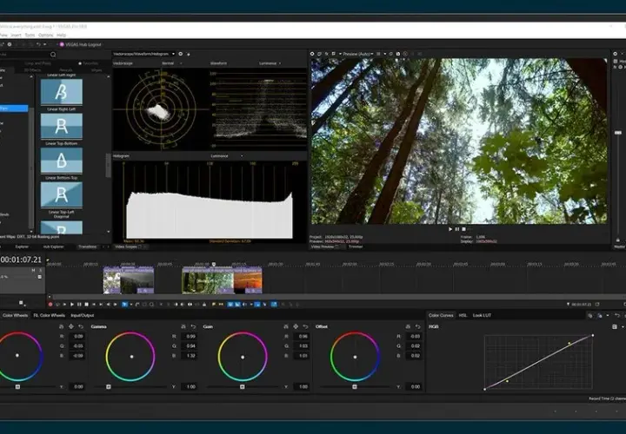This screenshot has width=626, height=434.
Task: Click VEGAS Hub Logout button
Action: point(80,44)
